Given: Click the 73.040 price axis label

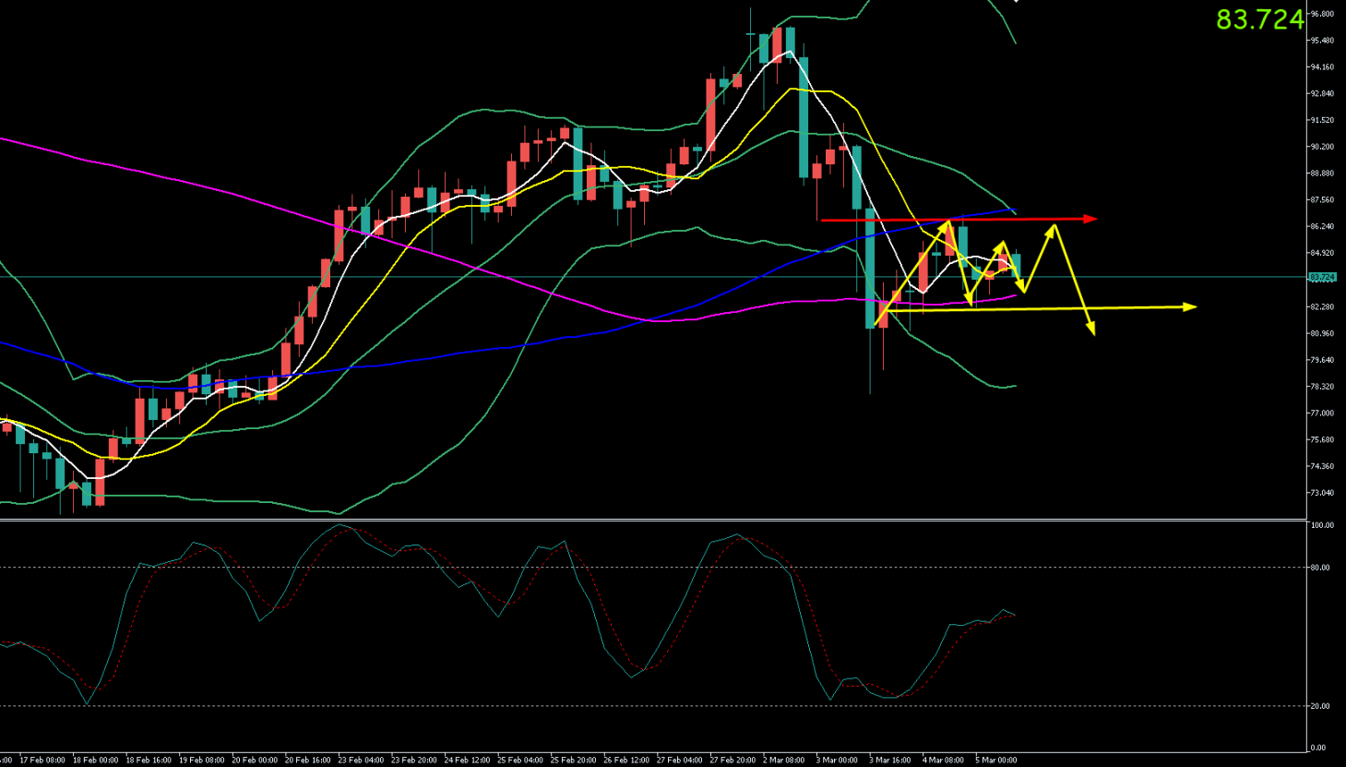Looking at the screenshot, I should click(1322, 493).
